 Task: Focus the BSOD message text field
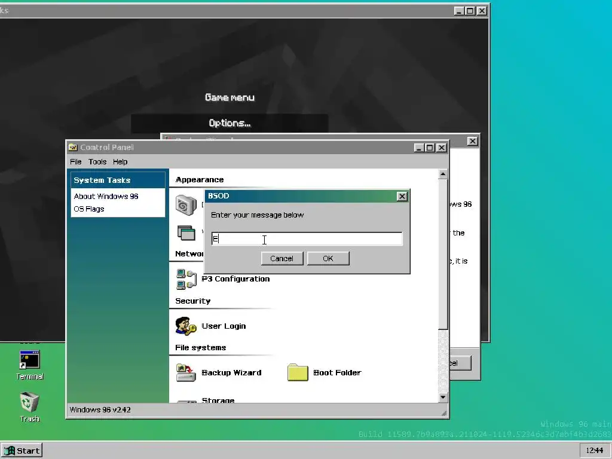point(307,238)
